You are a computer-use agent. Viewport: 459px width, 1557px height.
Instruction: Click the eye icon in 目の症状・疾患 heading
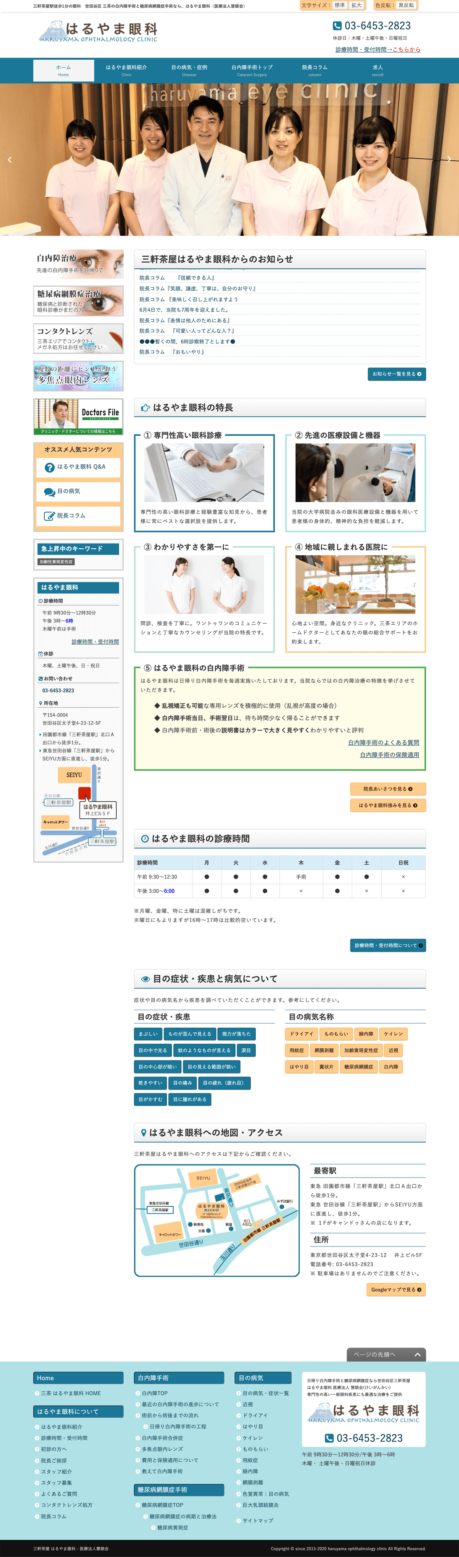(x=145, y=979)
